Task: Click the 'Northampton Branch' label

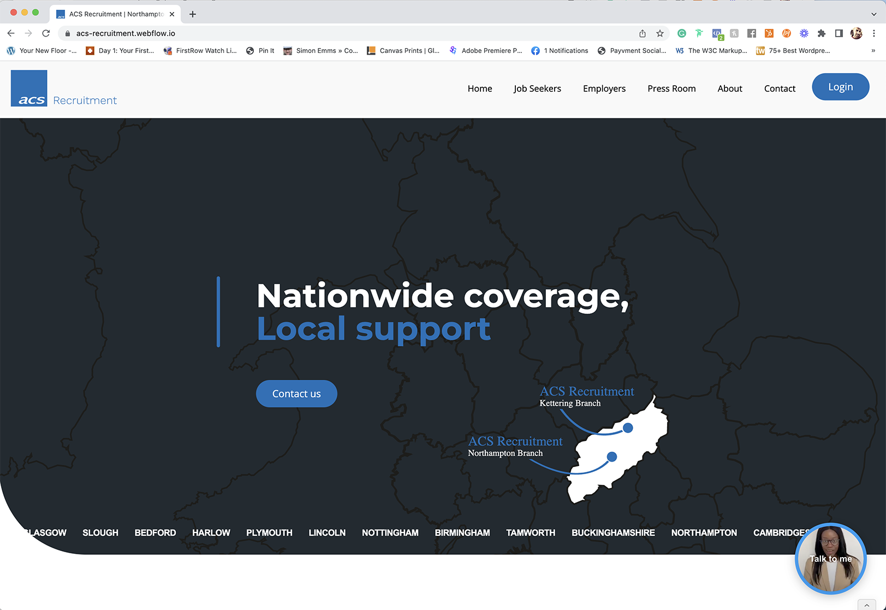Action: click(x=505, y=453)
